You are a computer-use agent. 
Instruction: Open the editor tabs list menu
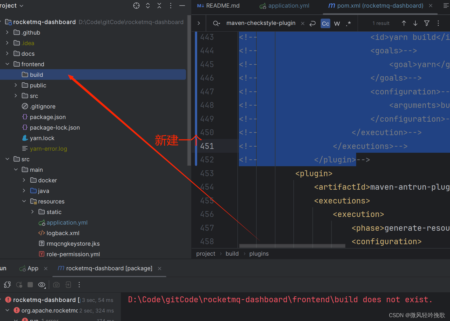[x=446, y=6]
